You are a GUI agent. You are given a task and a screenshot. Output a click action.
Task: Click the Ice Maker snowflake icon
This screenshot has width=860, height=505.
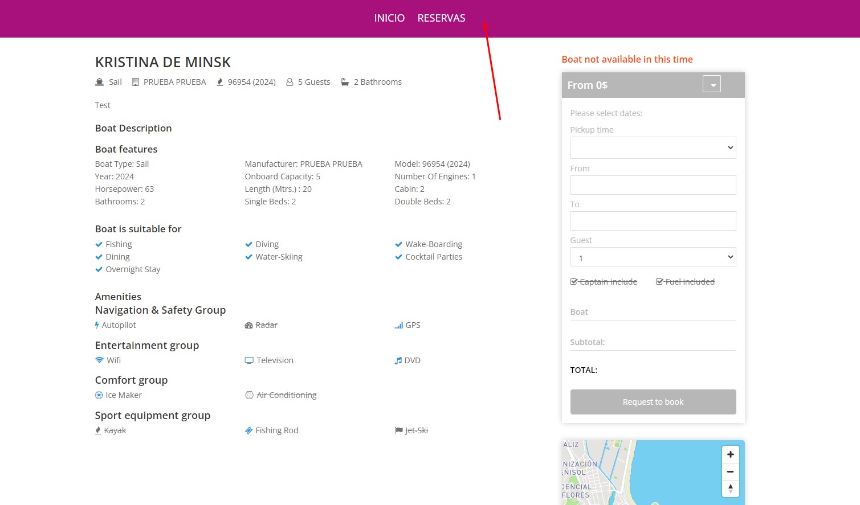(99, 395)
